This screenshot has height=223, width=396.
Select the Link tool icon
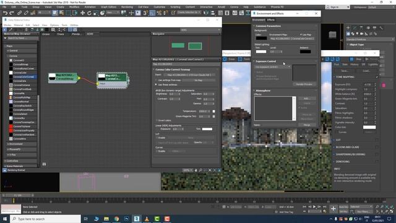point(19,13)
